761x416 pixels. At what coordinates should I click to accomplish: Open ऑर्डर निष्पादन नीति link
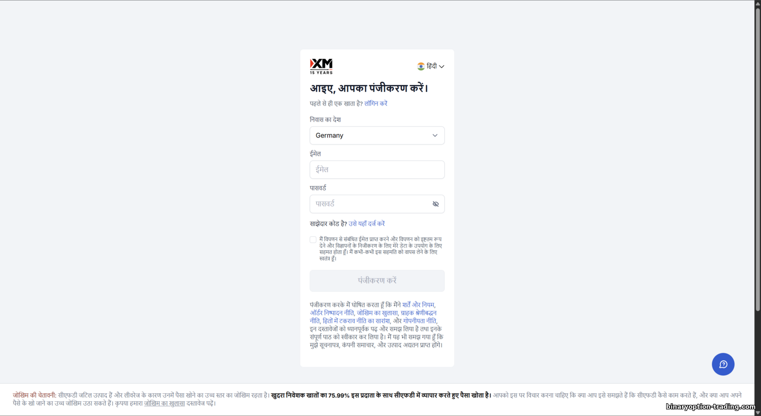[x=332, y=313]
